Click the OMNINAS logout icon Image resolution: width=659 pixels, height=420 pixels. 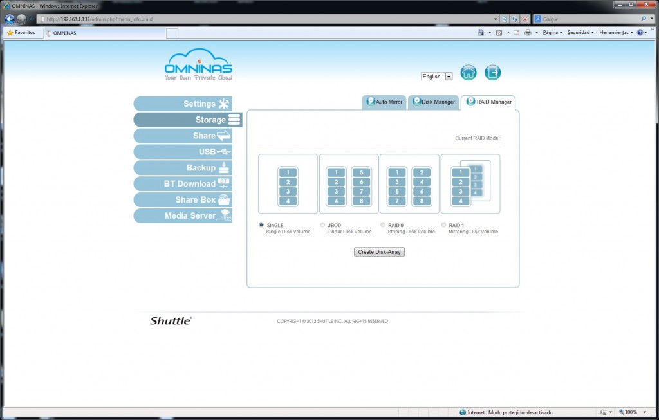pos(492,73)
